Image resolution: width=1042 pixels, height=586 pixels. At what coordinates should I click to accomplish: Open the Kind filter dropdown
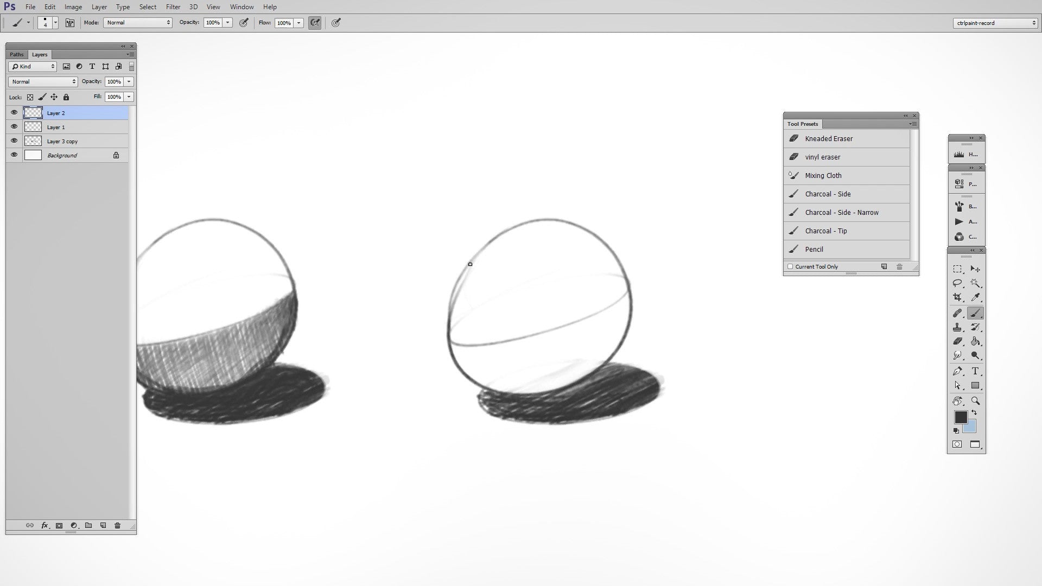(x=32, y=66)
